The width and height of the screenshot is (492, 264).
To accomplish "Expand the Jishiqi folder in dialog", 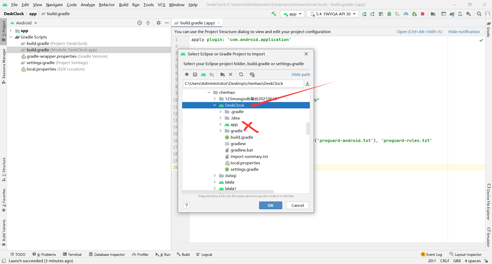I will pos(215,176).
